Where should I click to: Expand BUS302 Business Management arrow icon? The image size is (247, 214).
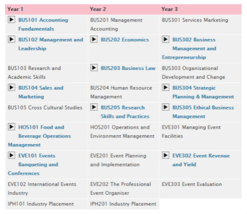pos(166,39)
